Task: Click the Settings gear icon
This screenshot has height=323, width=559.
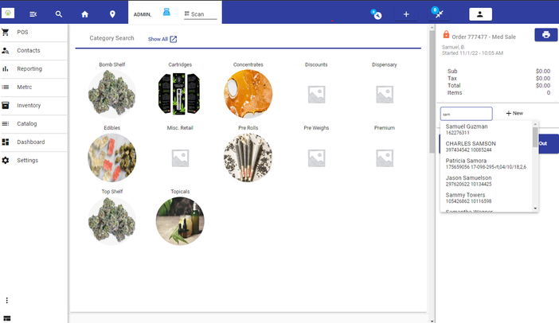Action: pyautogui.click(x=6, y=160)
